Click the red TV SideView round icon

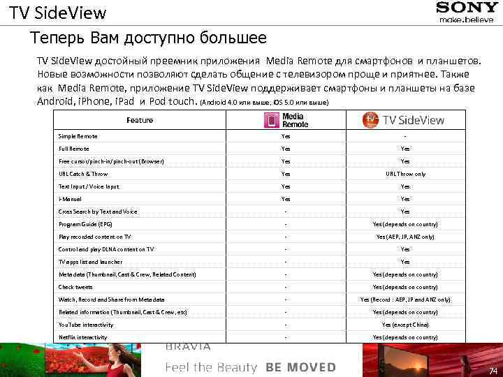[370, 120]
